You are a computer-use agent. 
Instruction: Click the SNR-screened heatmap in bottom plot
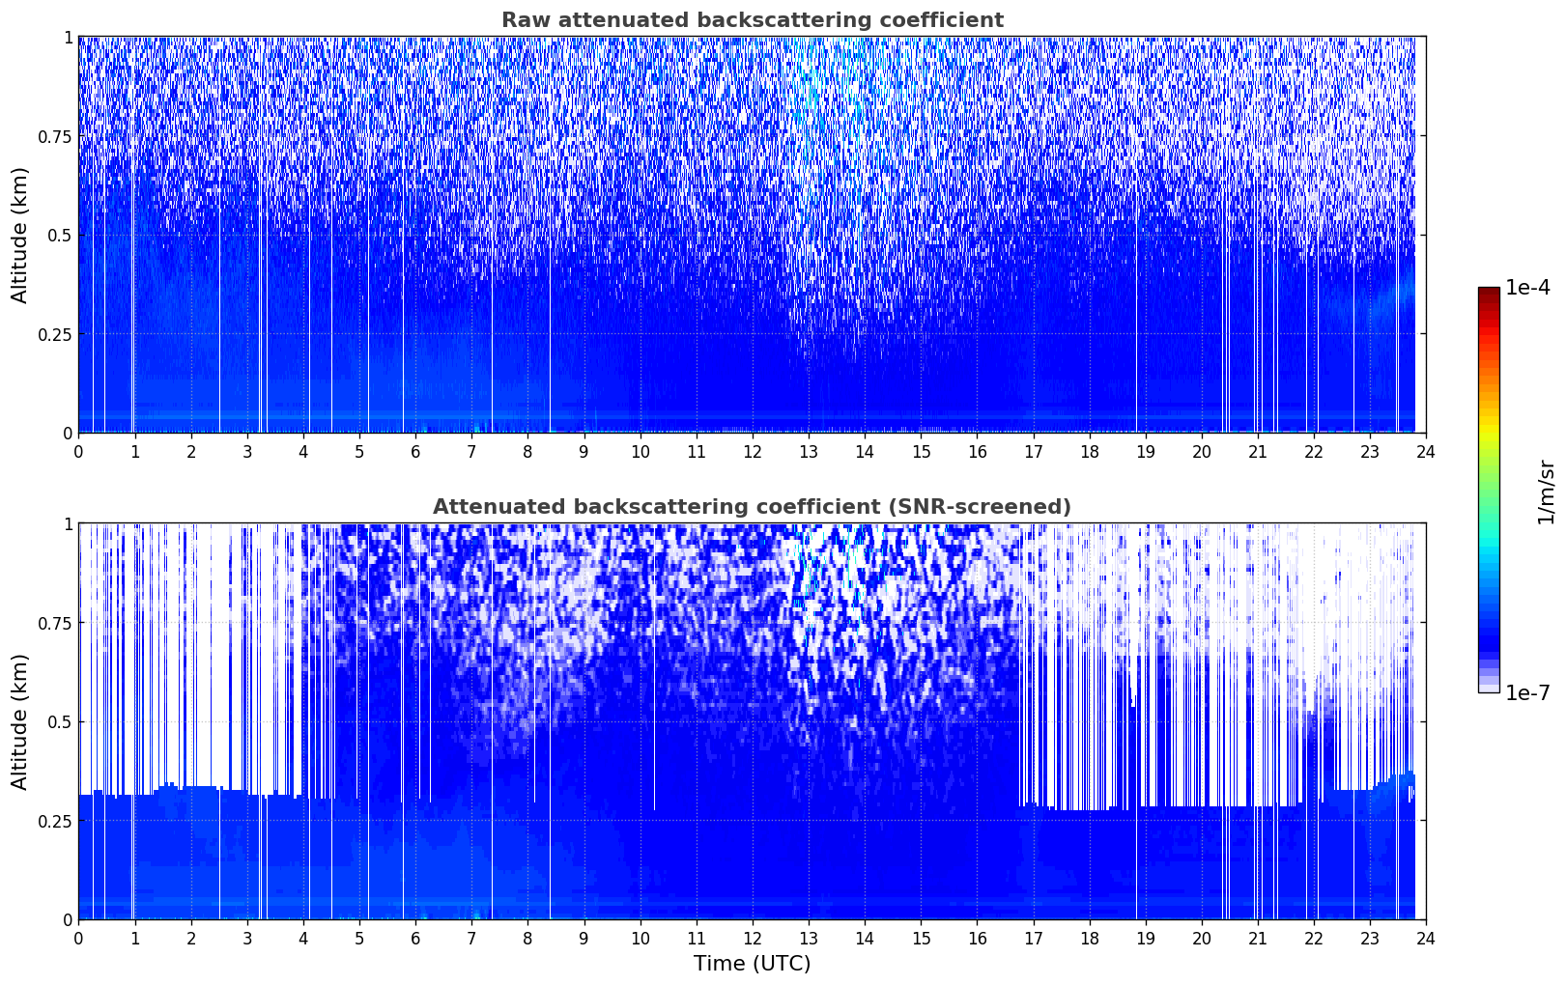752,721
